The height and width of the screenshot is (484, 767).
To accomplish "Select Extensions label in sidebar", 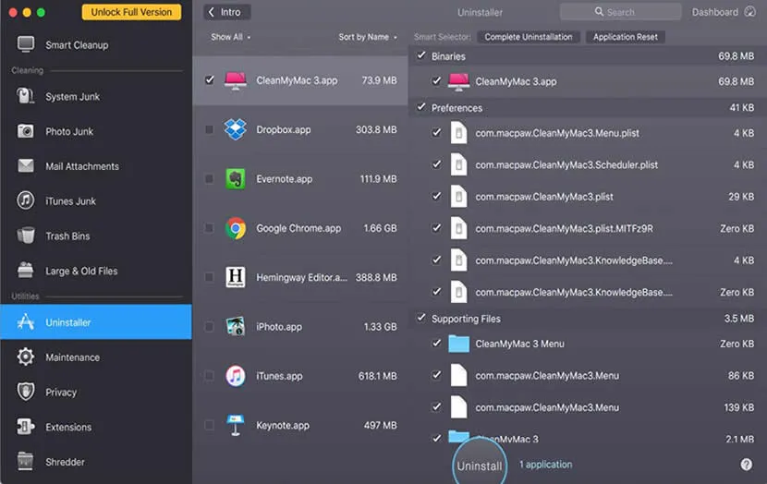I will (68, 428).
